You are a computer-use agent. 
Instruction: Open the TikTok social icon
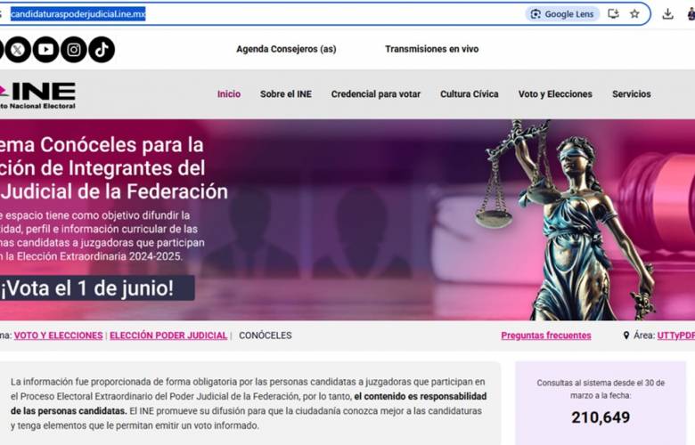(102, 49)
